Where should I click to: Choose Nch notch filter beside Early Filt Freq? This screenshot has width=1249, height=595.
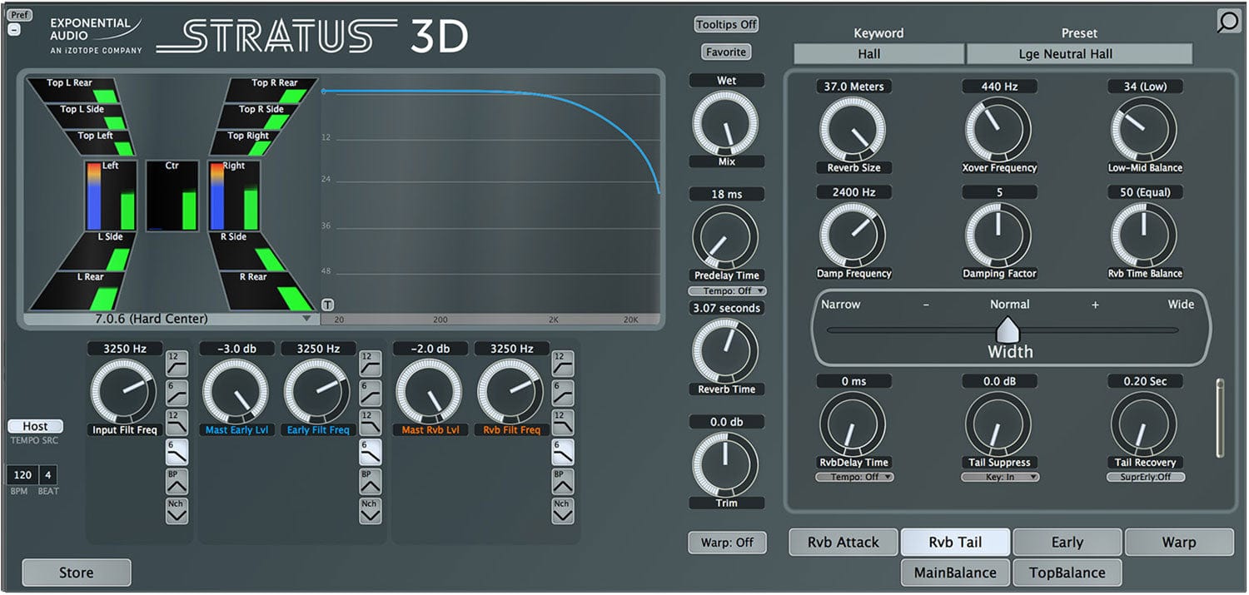(371, 510)
